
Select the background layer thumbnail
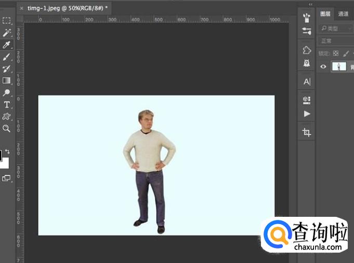pyautogui.click(x=339, y=66)
